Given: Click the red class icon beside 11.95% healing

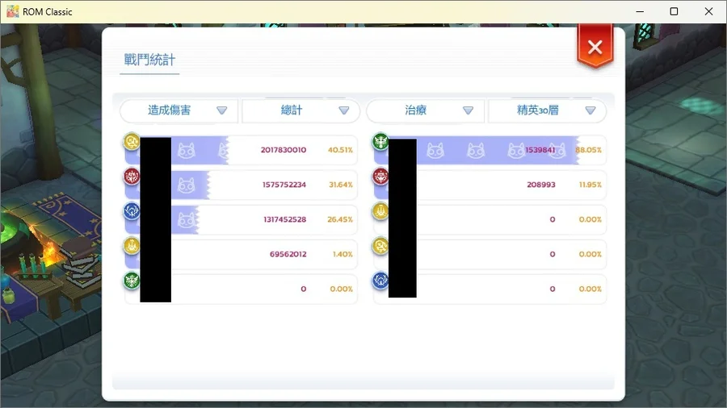Looking at the screenshot, I should pos(380,177).
